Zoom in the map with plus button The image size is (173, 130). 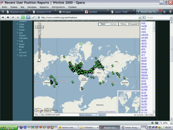39,34
